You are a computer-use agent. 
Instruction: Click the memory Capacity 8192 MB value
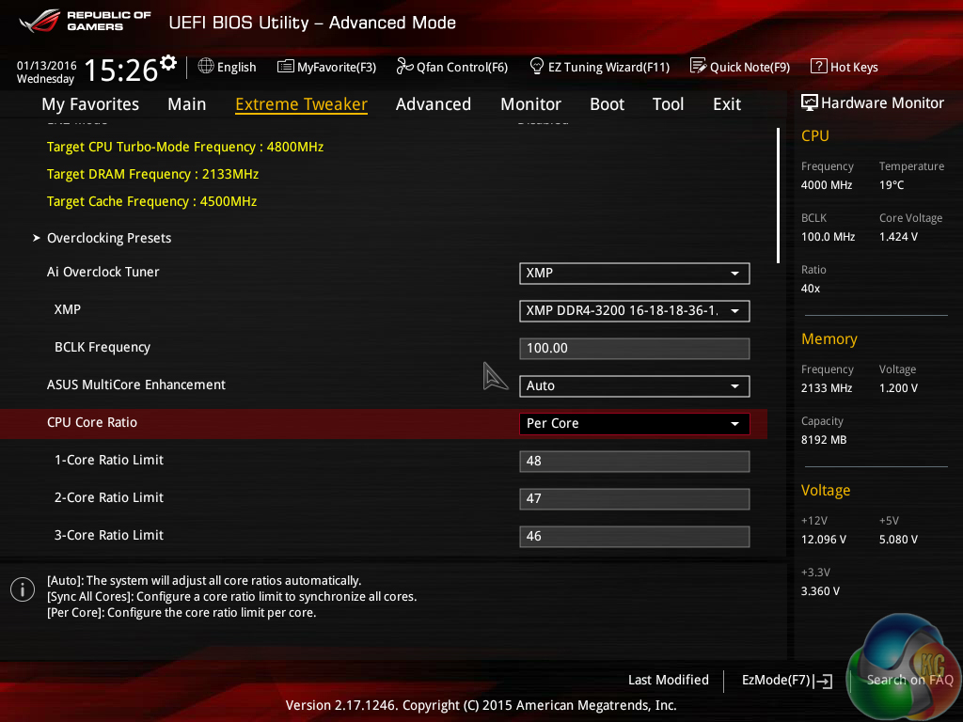(x=824, y=440)
